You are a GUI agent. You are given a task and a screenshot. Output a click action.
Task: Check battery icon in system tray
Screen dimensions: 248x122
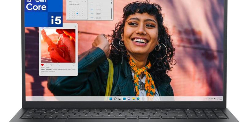coord(215,99)
